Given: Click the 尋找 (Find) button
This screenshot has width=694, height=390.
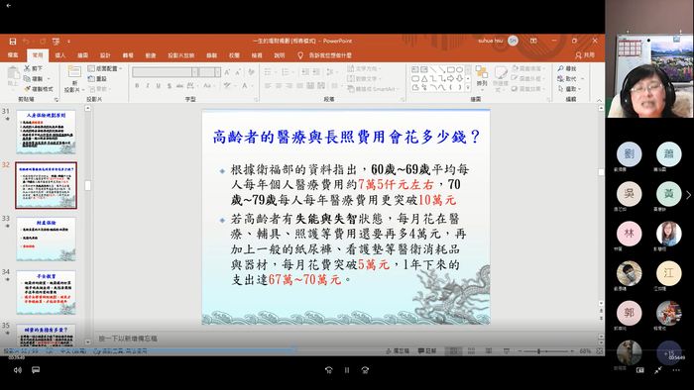Looking at the screenshot, I should pos(567,68).
